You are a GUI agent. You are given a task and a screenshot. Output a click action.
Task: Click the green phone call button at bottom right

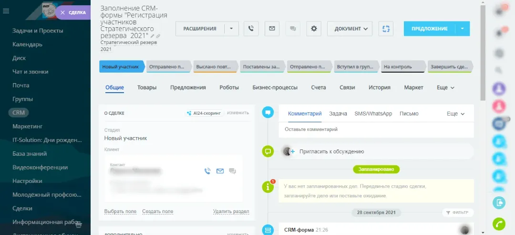pos(499,224)
